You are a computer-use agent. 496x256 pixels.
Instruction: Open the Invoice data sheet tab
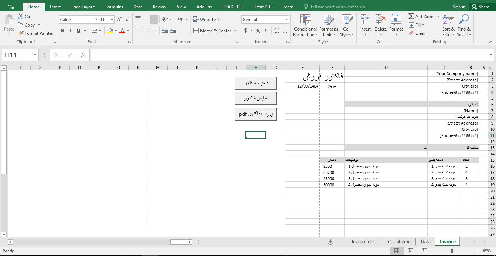tap(364, 241)
